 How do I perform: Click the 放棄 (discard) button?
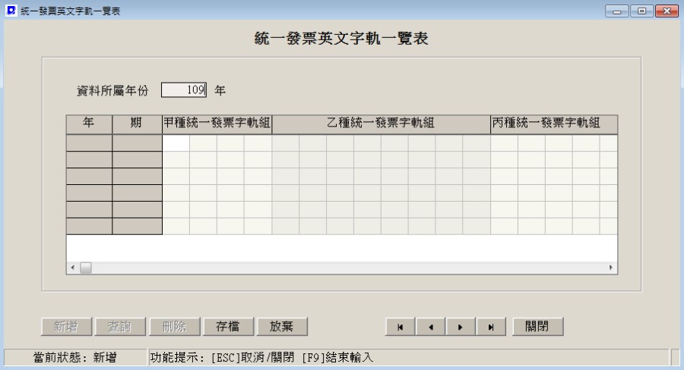point(282,327)
